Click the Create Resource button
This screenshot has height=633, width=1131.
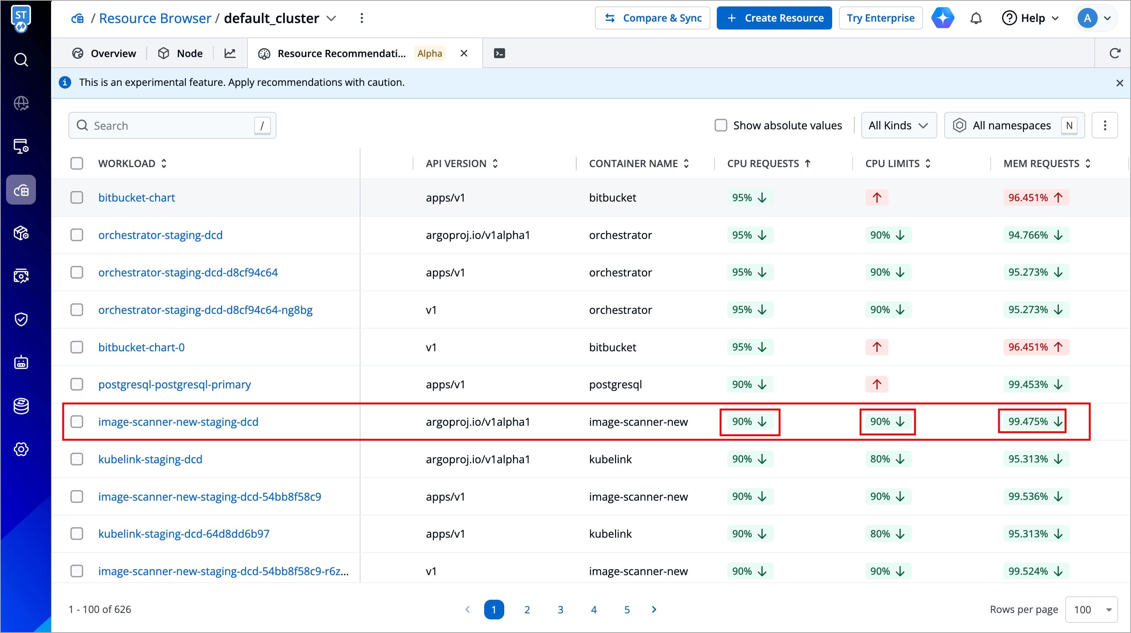774,19
